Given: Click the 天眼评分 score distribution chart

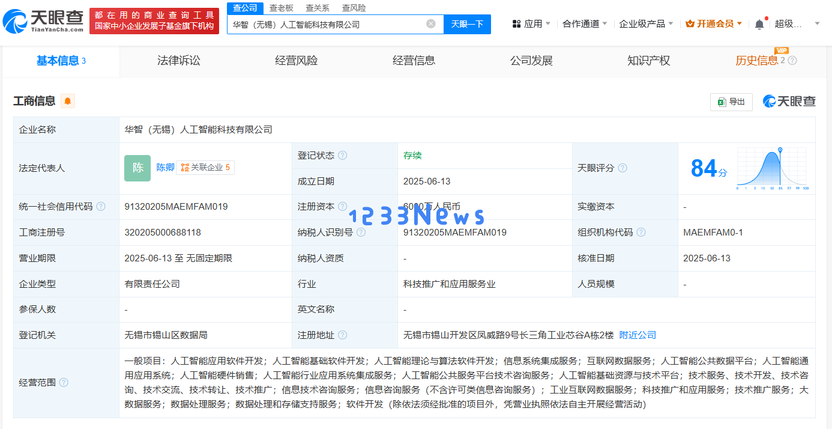Looking at the screenshot, I should 773,169.
